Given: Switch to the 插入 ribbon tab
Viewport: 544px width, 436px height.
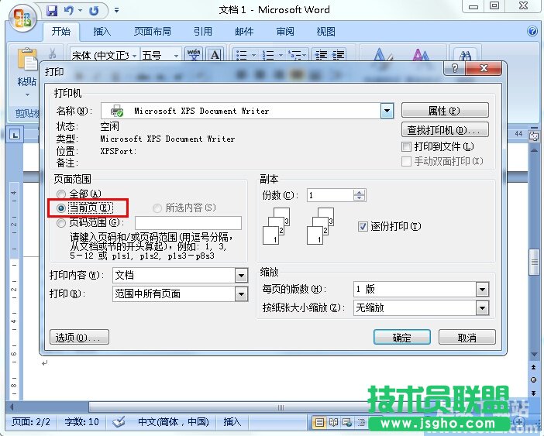Looking at the screenshot, I should click(x=102, y=32).
